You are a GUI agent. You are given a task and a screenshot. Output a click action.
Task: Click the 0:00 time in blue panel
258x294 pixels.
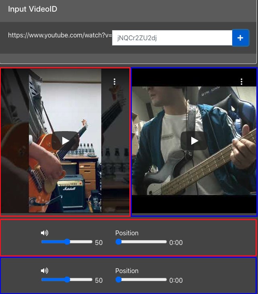coord(176,280)
